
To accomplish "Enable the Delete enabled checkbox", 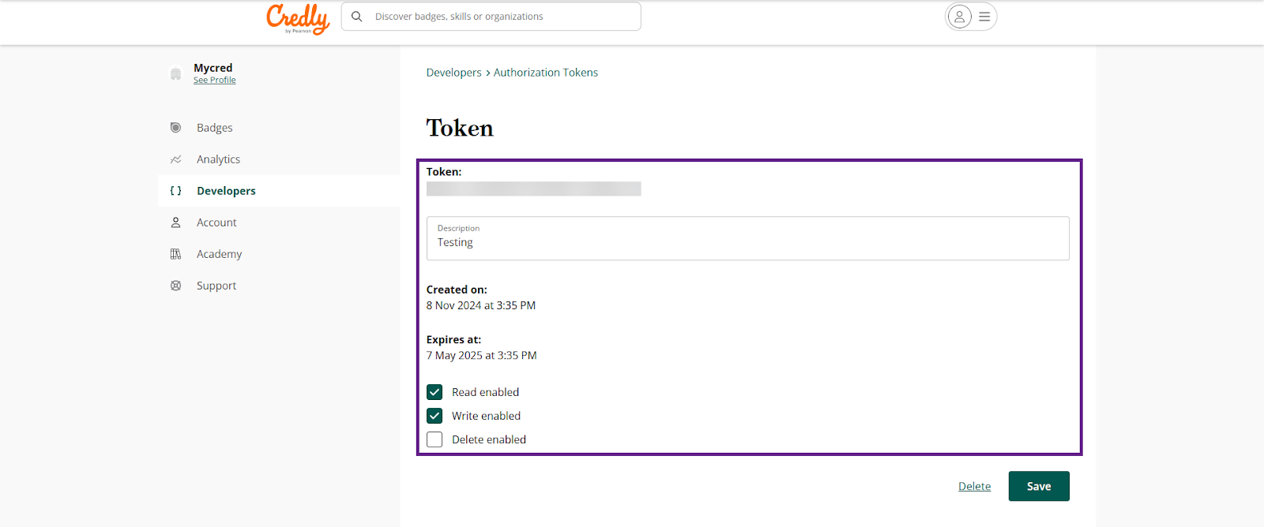I will coord(434,439).
